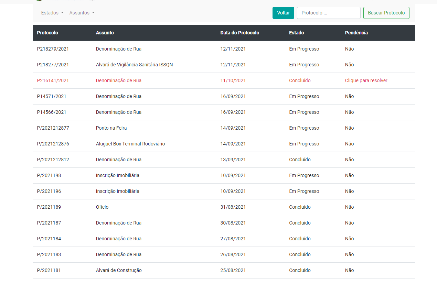Open protocol P218279/2021 row

[53, 49]
